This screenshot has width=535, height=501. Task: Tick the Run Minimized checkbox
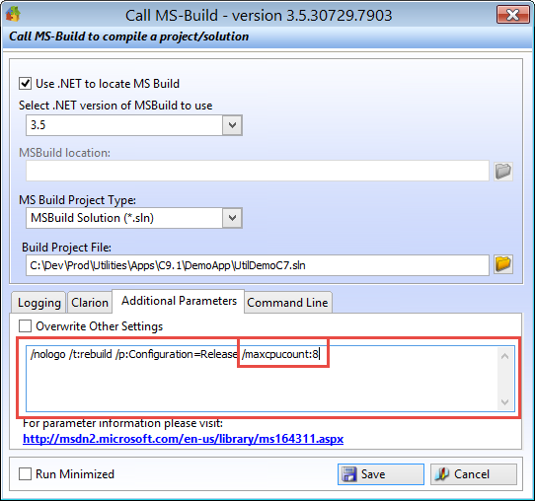tap(26, 473)
